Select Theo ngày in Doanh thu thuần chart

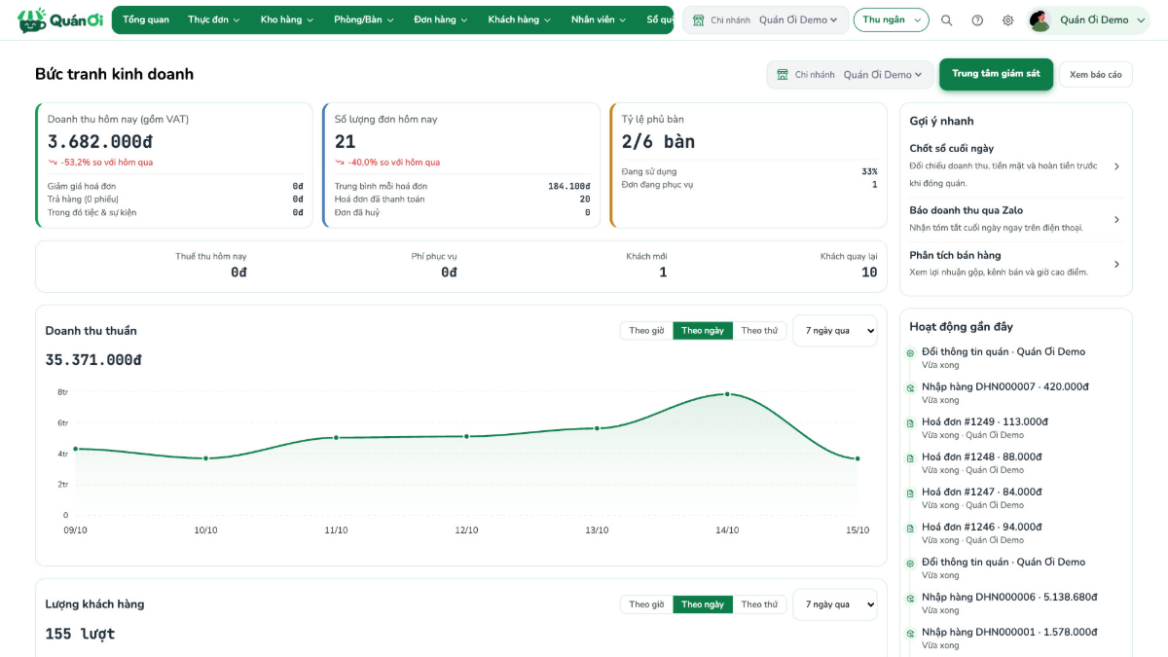click(703, 331)
